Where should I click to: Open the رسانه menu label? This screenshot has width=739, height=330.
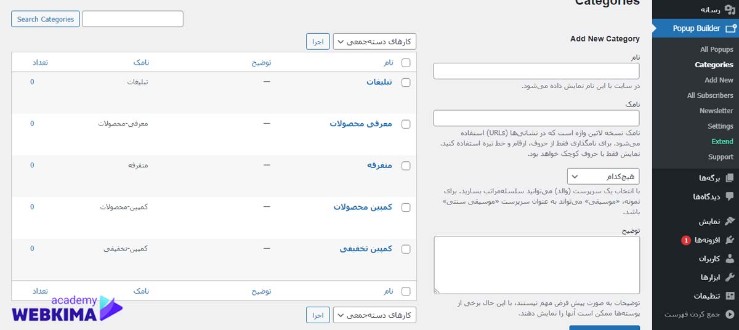tap(710, 10)
